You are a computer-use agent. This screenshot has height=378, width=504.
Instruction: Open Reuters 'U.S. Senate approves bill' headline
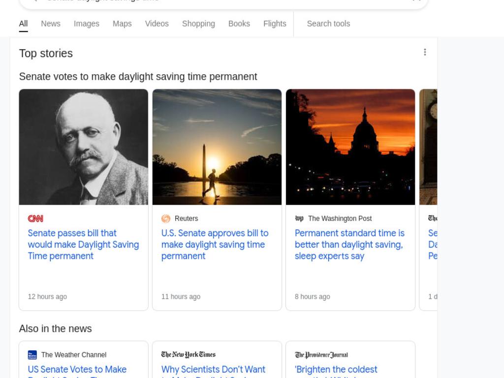click(215, 245)
